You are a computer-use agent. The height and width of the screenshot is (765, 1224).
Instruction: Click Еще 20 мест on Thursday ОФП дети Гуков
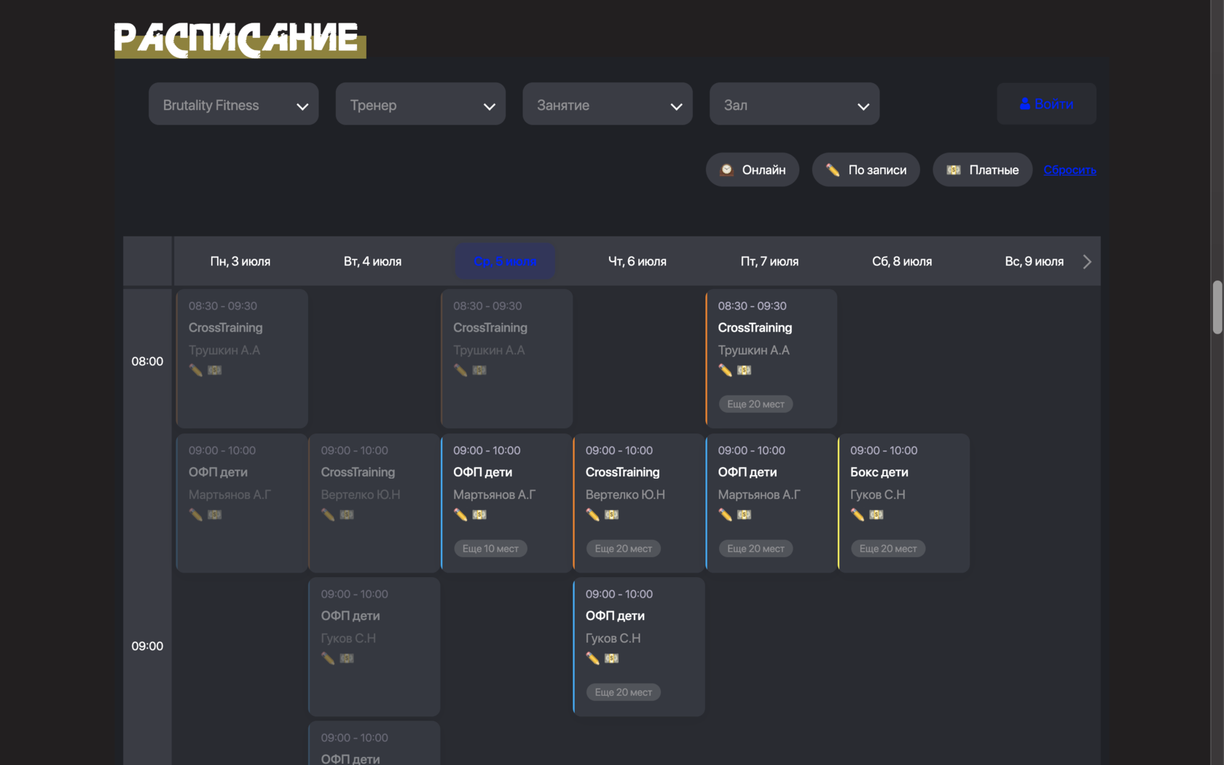(623, 692)
